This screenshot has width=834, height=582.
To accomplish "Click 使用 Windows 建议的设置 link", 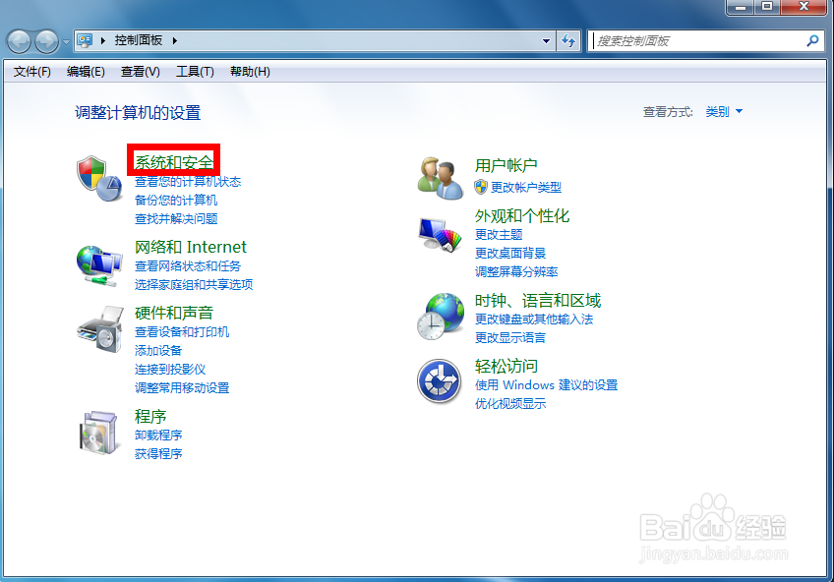I will 546,385.
